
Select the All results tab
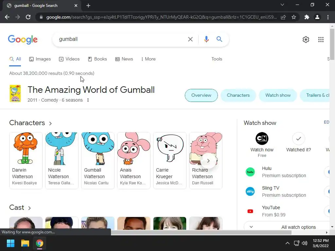15,59
